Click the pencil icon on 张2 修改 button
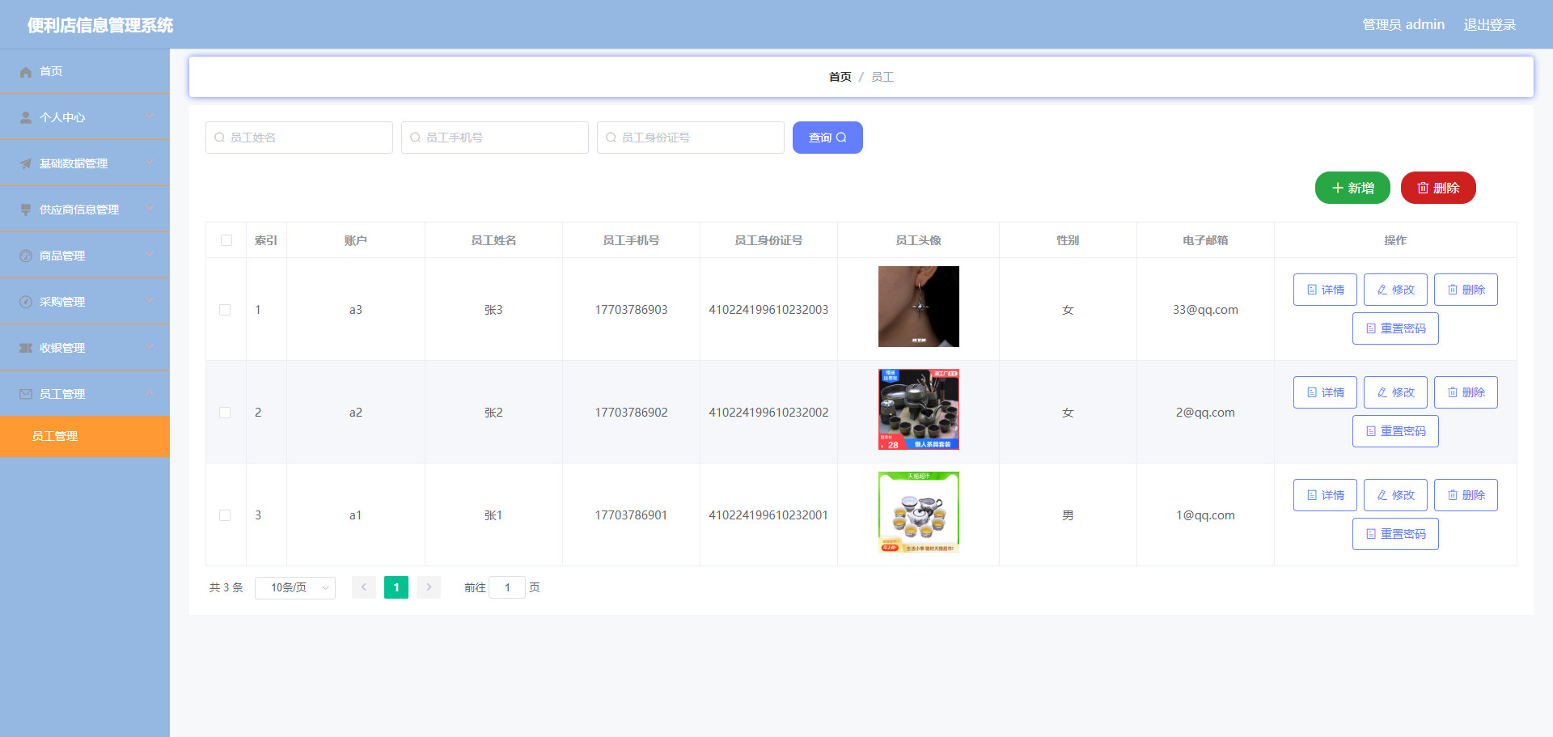1553x737 pixels. click(x=1382, y=392)
